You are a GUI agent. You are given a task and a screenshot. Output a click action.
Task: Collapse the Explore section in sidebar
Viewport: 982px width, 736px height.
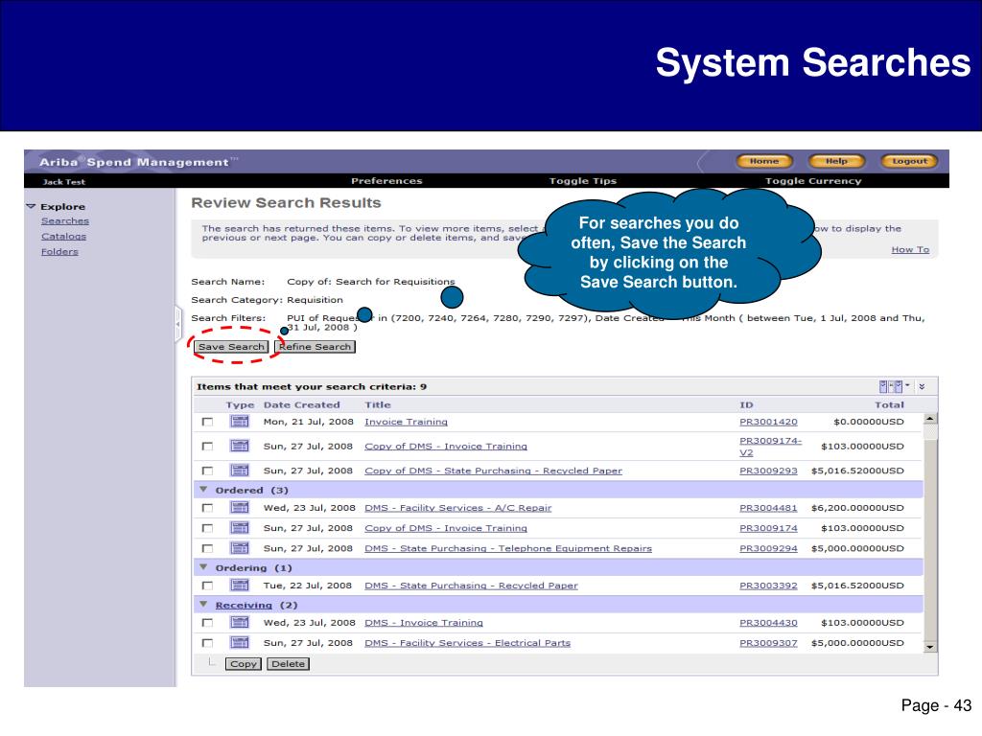coord(31,206)
